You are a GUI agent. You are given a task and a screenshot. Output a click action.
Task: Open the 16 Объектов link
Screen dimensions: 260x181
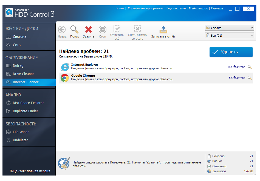click(236, 67)
